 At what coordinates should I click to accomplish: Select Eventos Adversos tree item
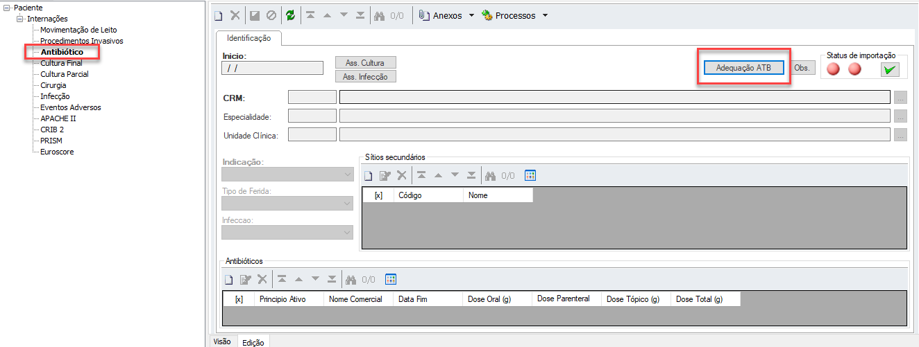(x=70, y=107)
